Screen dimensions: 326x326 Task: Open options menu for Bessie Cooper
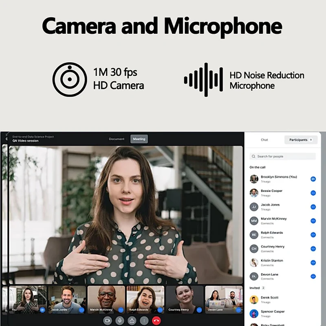tap(313, 193)
